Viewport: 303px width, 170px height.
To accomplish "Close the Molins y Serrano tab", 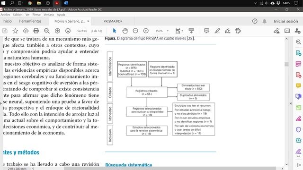I will point(89,21).
